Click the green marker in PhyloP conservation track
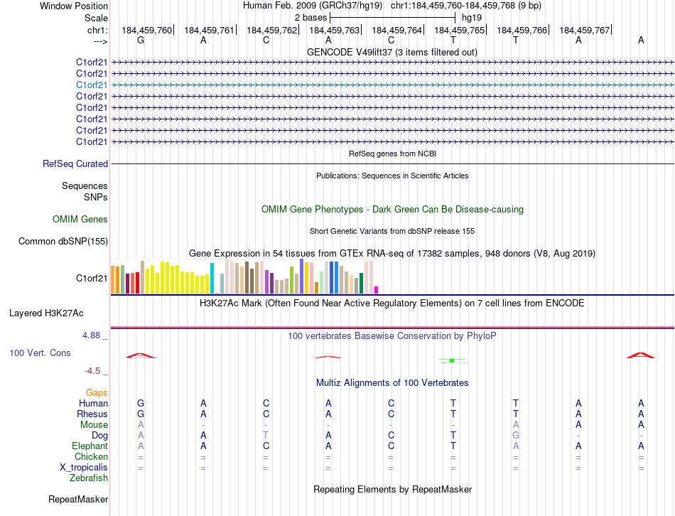 (x=452, y=361)
